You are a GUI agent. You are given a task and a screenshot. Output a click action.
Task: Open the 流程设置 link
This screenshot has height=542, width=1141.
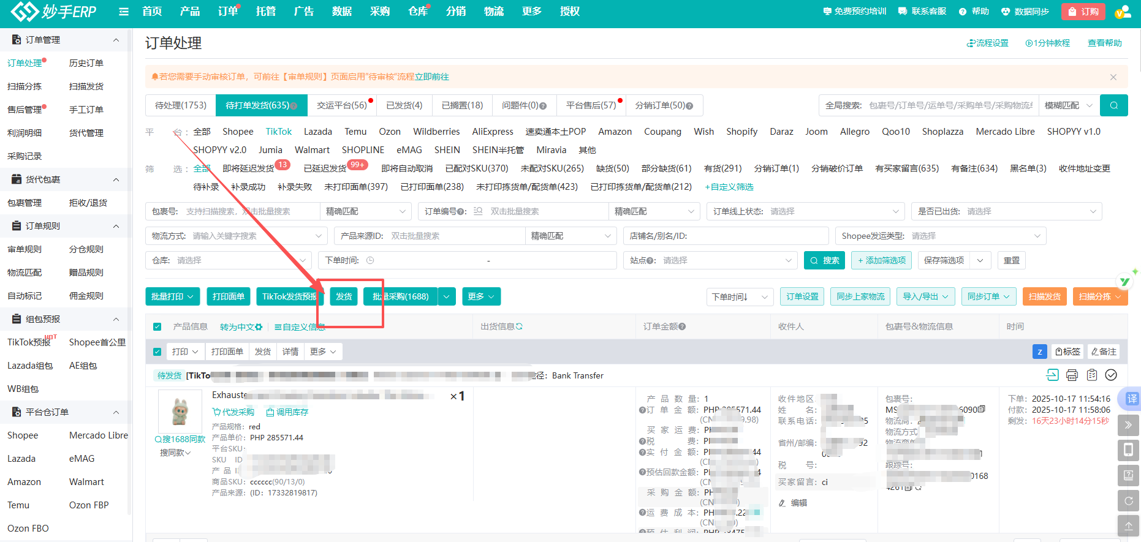click(x=987, y=43)
